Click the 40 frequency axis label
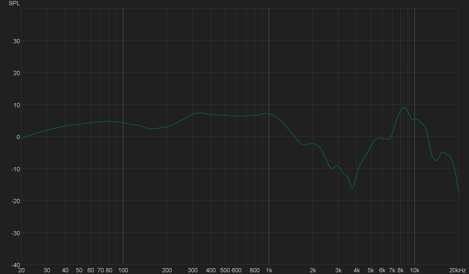Image resolution: width=469 pixels, height=274 pixels. pos(65,270)
